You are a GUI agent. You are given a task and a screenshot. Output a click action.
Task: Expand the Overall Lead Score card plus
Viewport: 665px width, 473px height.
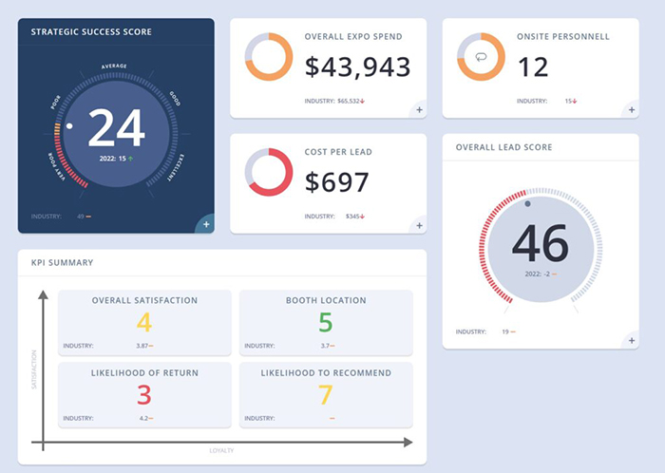[x=632, y=341]
